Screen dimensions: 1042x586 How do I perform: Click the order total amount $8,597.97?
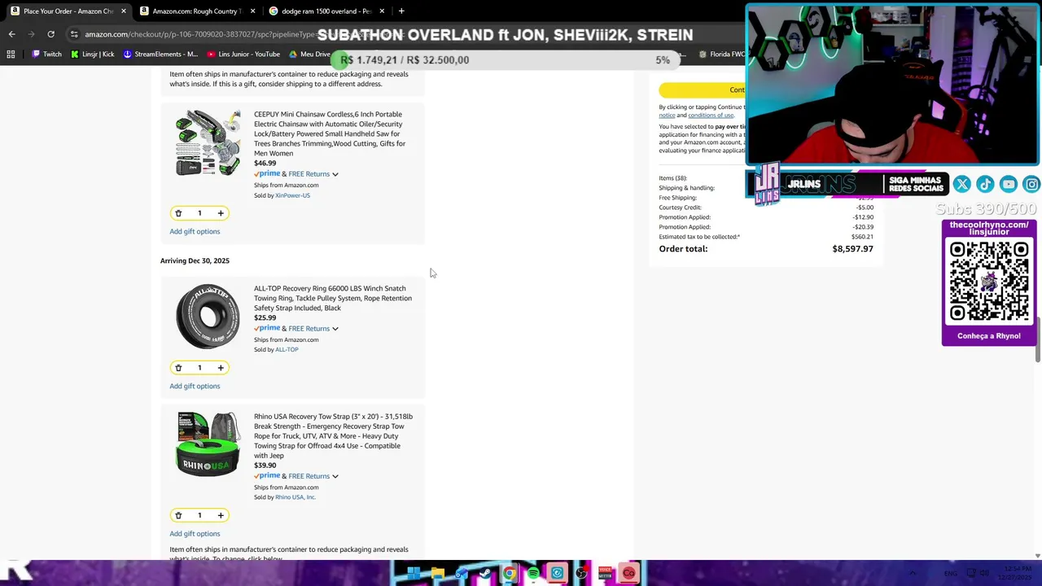coord(852,249)
